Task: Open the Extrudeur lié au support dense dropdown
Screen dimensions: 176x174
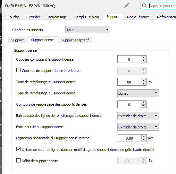Action: point(138,127)
